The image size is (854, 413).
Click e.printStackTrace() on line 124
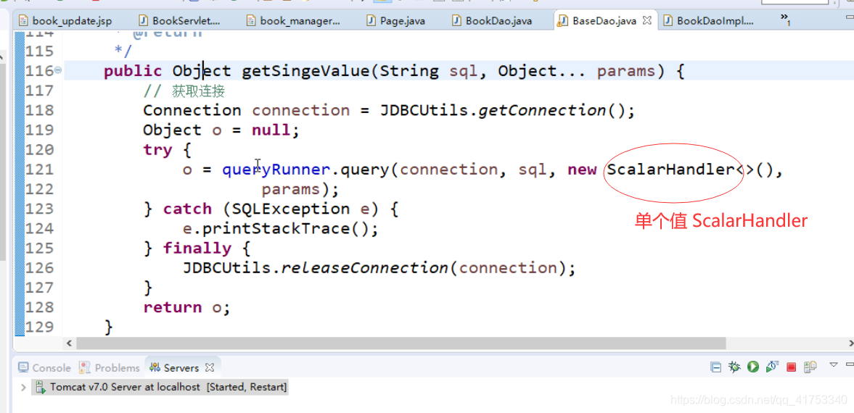[281, 228]
